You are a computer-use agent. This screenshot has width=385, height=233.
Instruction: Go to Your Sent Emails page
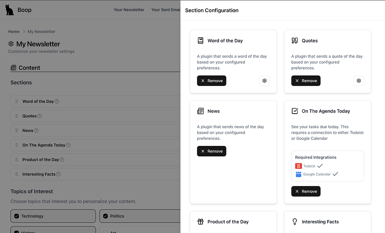pyautogui.click(x=166, y=10)
